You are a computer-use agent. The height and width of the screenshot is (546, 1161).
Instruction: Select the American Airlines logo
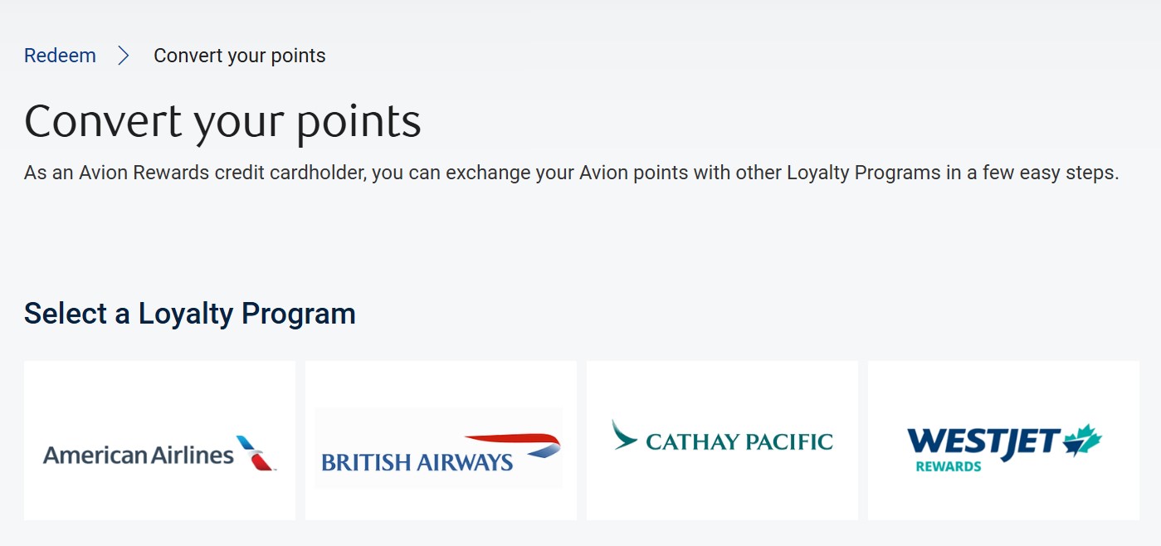(x=159, y=451)
